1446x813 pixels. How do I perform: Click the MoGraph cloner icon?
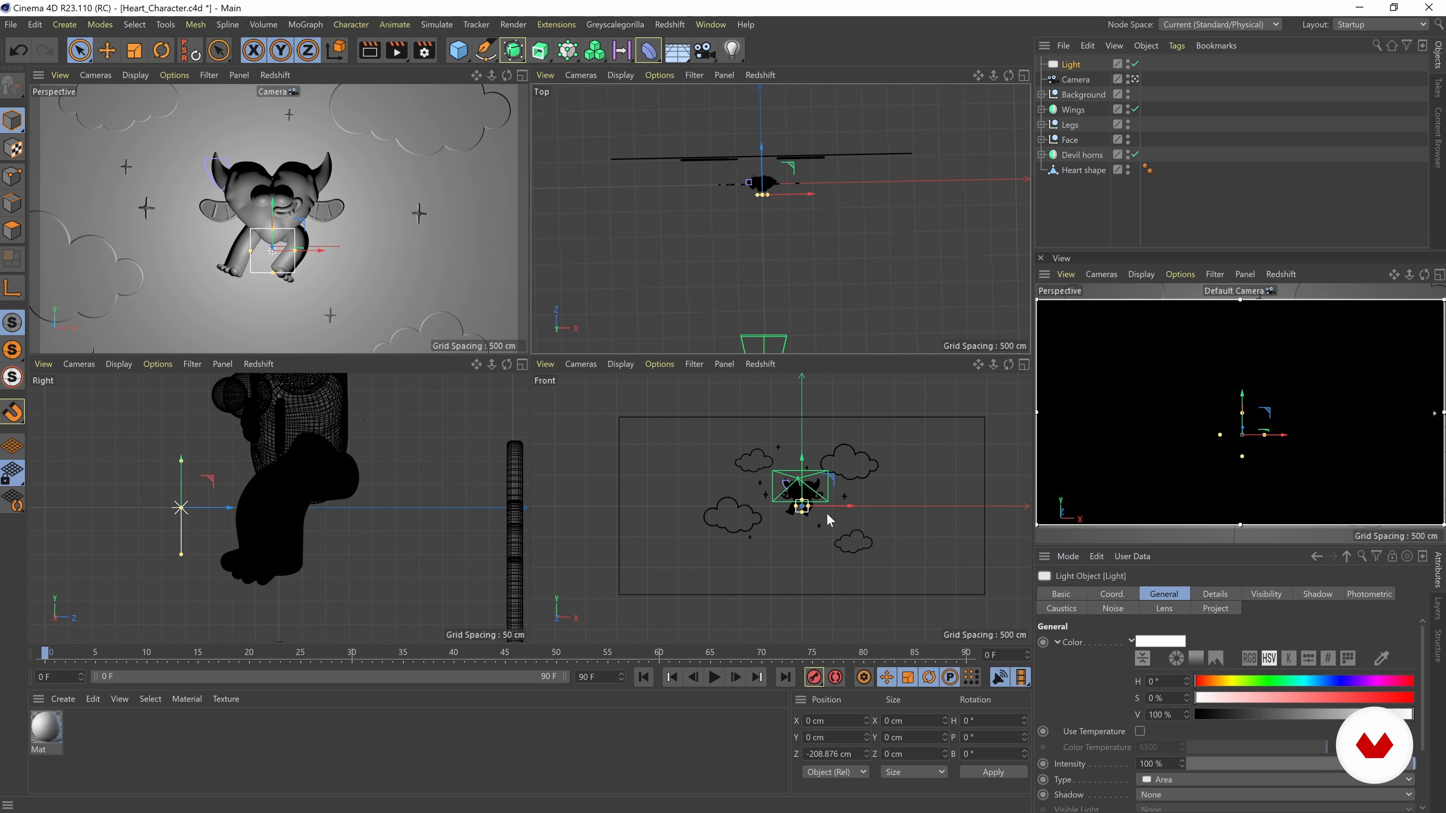[x=595, y=50]
